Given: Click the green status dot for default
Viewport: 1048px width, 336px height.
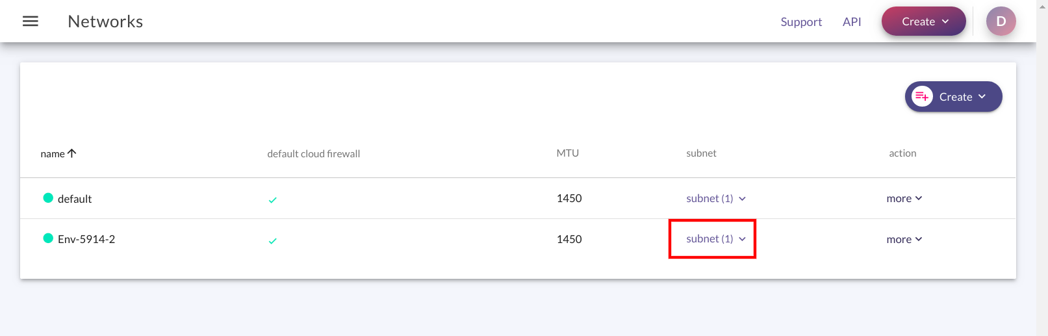Looking at the screenshot, I should coord(48,198).
